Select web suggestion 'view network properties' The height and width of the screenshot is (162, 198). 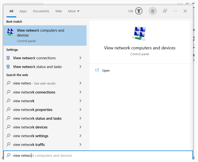[x=45, y=109]
